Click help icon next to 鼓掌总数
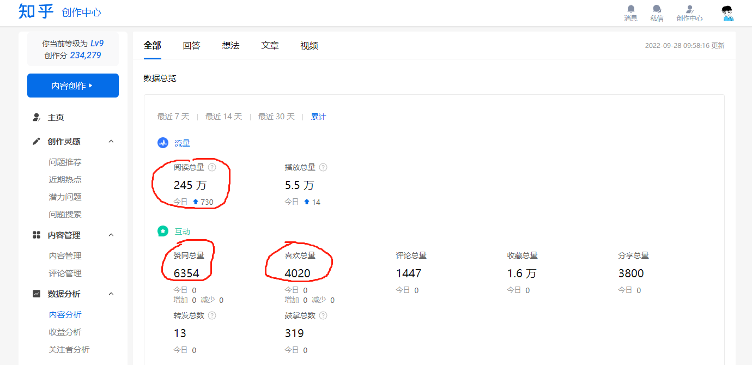Screen dimensions: 752x365 pyautogui.click(x=323, y=315)
